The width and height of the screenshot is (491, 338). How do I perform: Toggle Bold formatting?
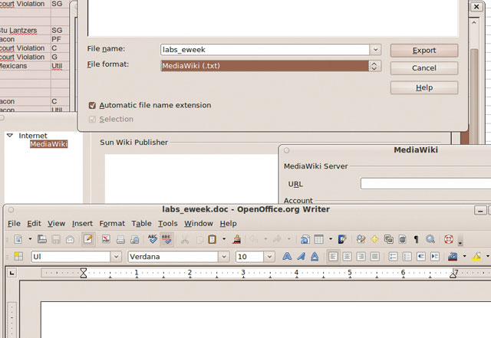point(287,257)
